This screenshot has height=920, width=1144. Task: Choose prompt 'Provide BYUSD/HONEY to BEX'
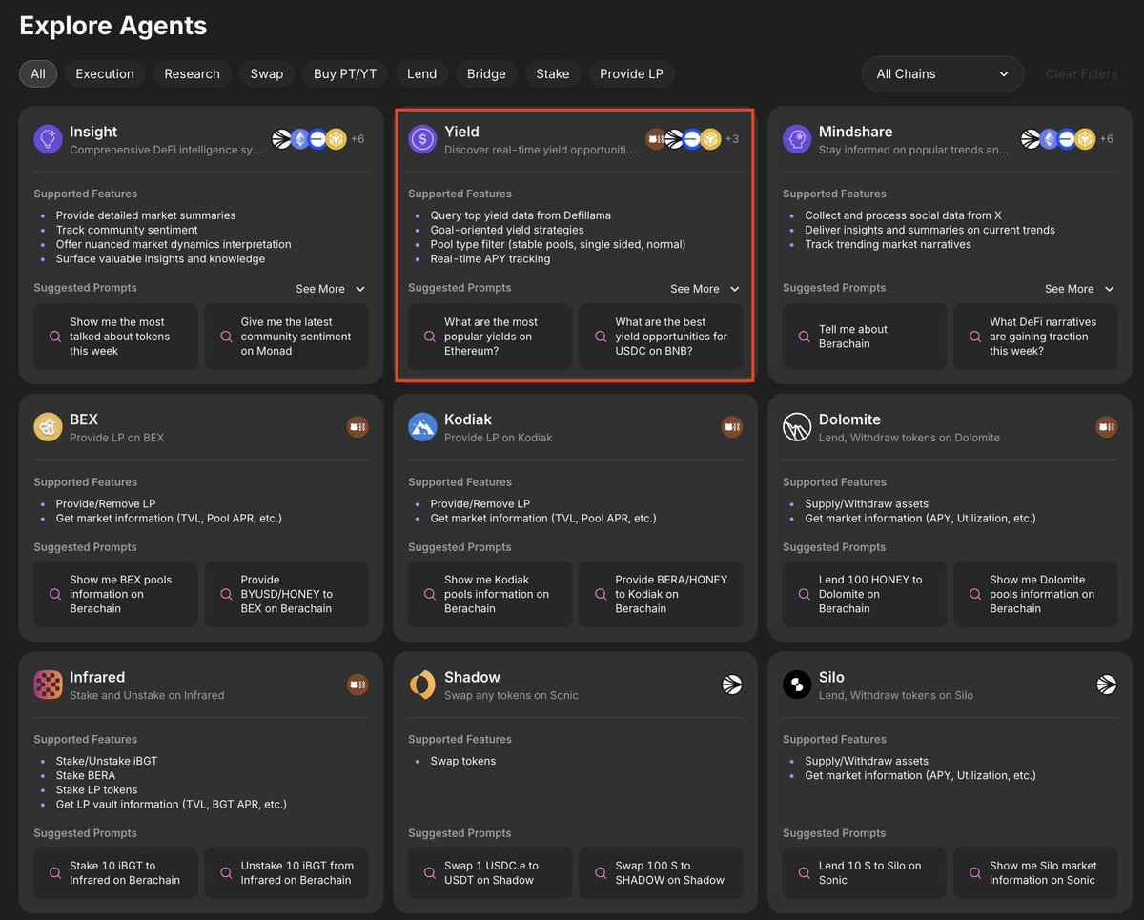point(286,594)
